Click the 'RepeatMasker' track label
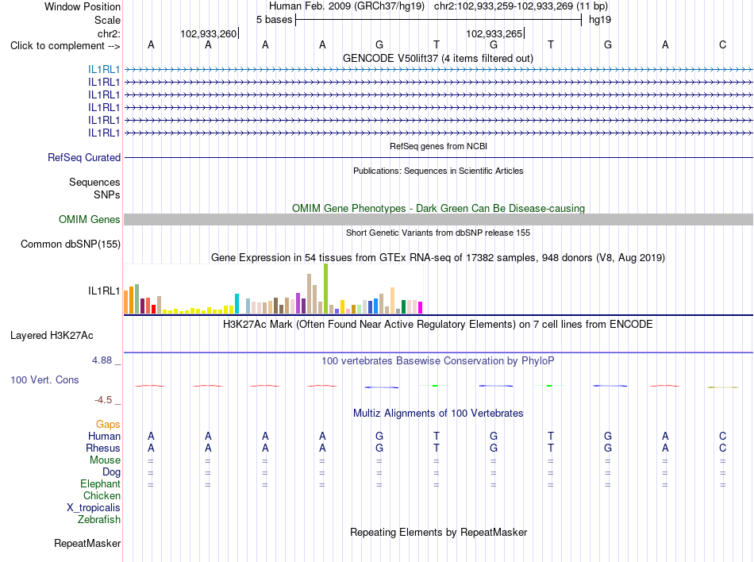Viewport: 754px width, 562px height. [87, 544]
